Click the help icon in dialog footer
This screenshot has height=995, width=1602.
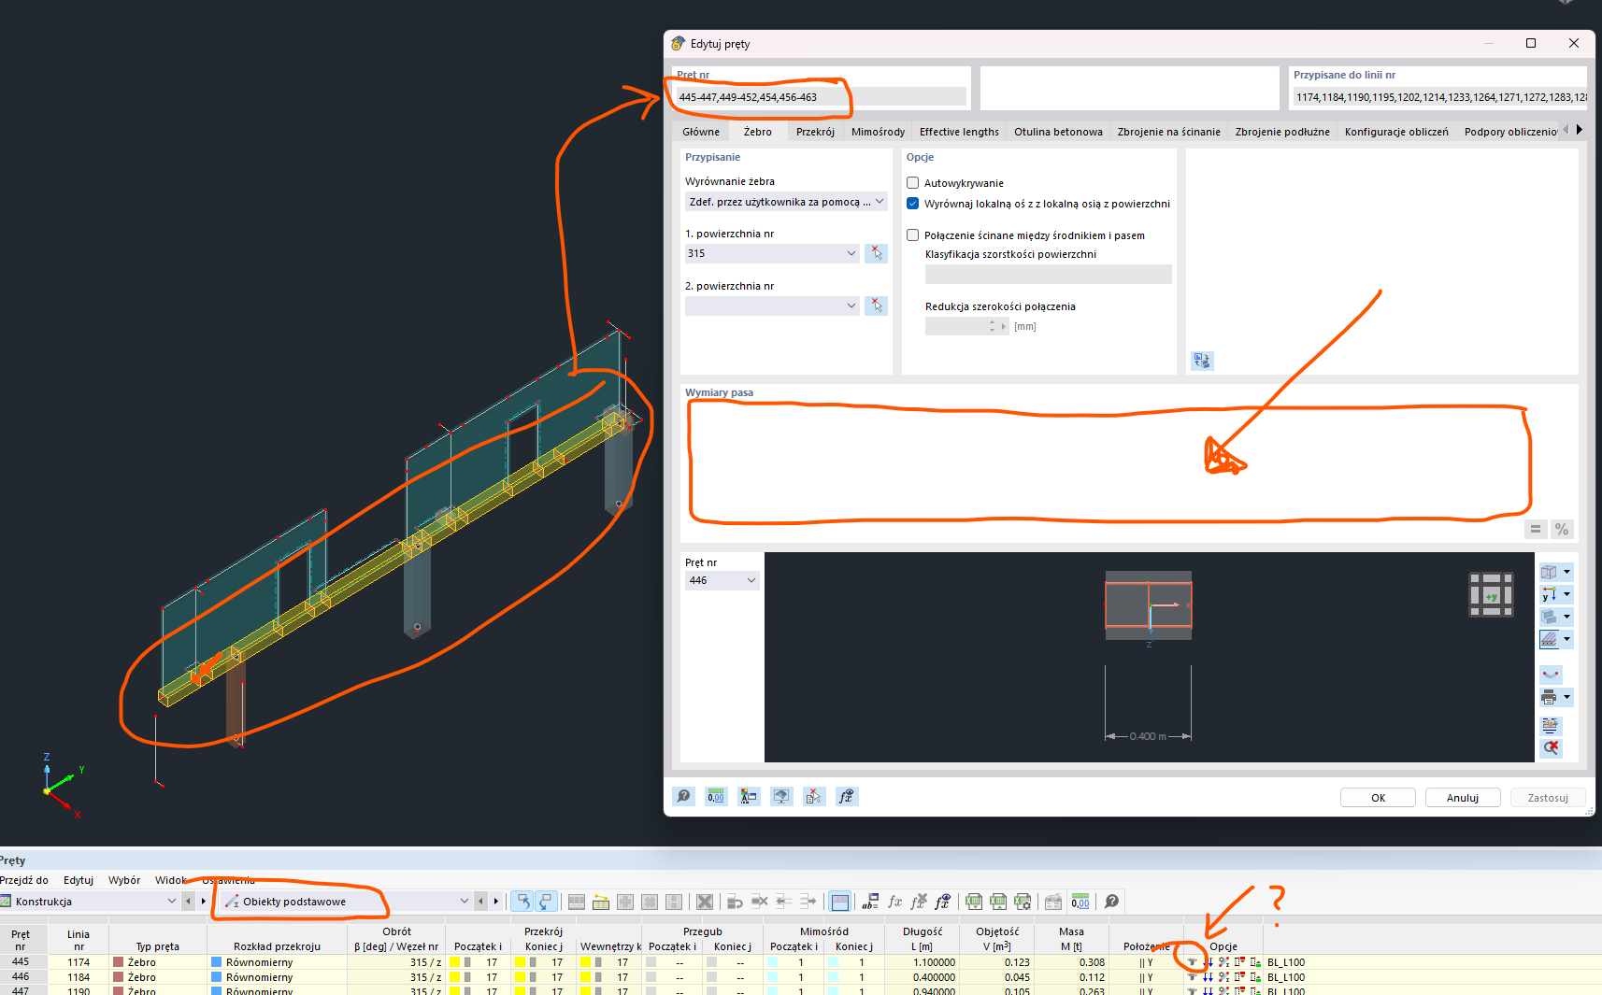coord(683,796)
